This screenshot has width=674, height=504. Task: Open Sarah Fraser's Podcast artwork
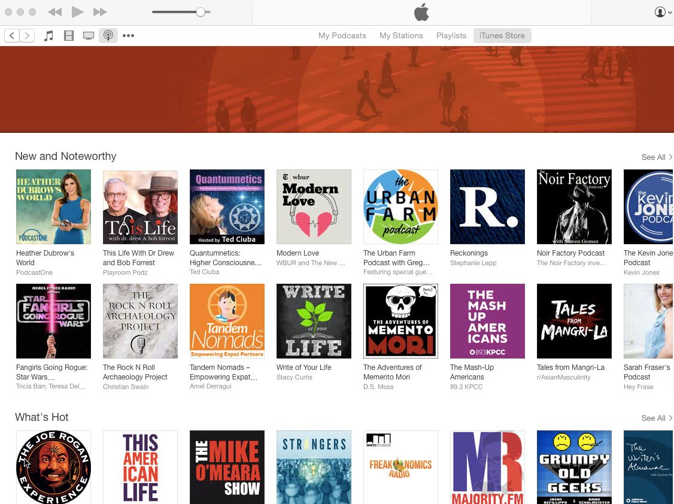[x=649, y=321]
